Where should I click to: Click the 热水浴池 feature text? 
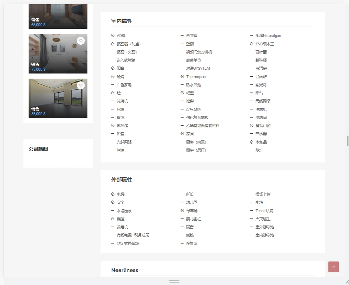pyautogui.click(x=194, y=85)
